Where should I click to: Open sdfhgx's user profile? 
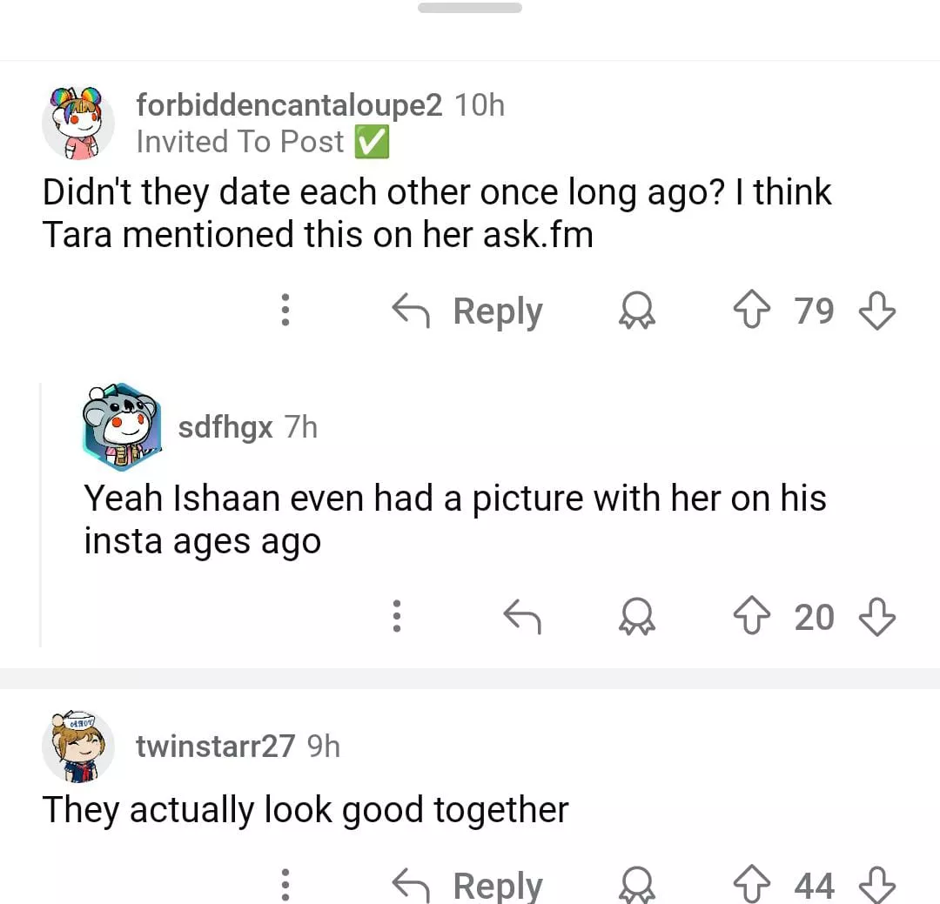click(x=225, y=427)
